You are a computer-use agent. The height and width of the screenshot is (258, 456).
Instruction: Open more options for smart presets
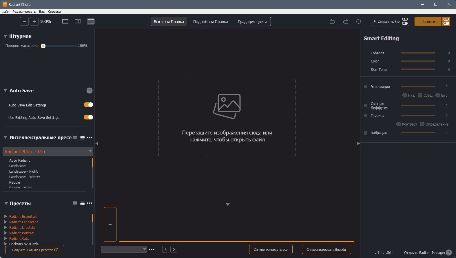pos(90,138)
